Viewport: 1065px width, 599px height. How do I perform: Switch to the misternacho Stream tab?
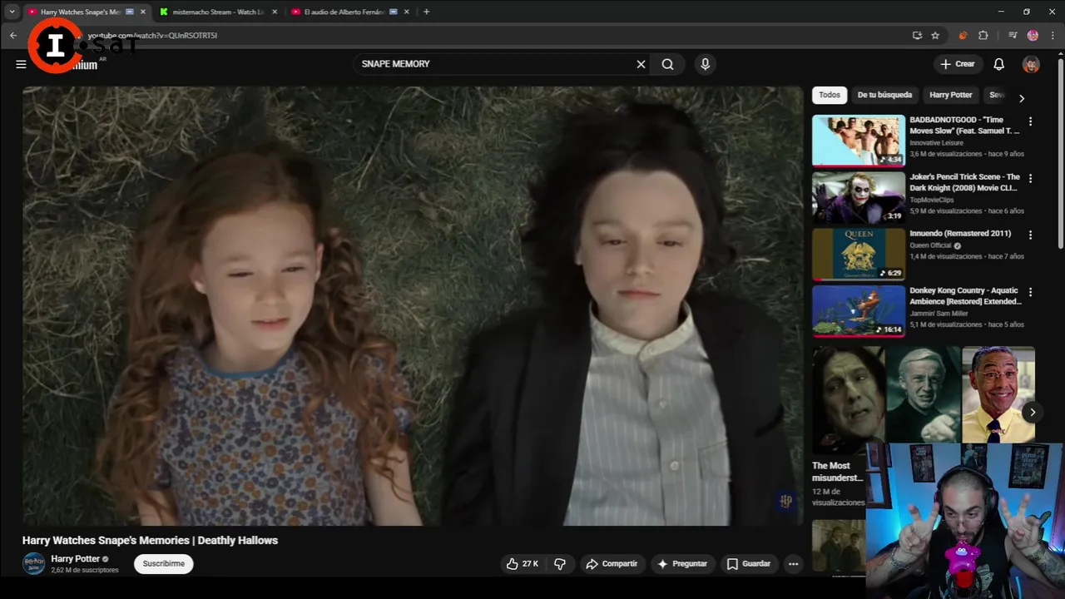coord(218,12)
